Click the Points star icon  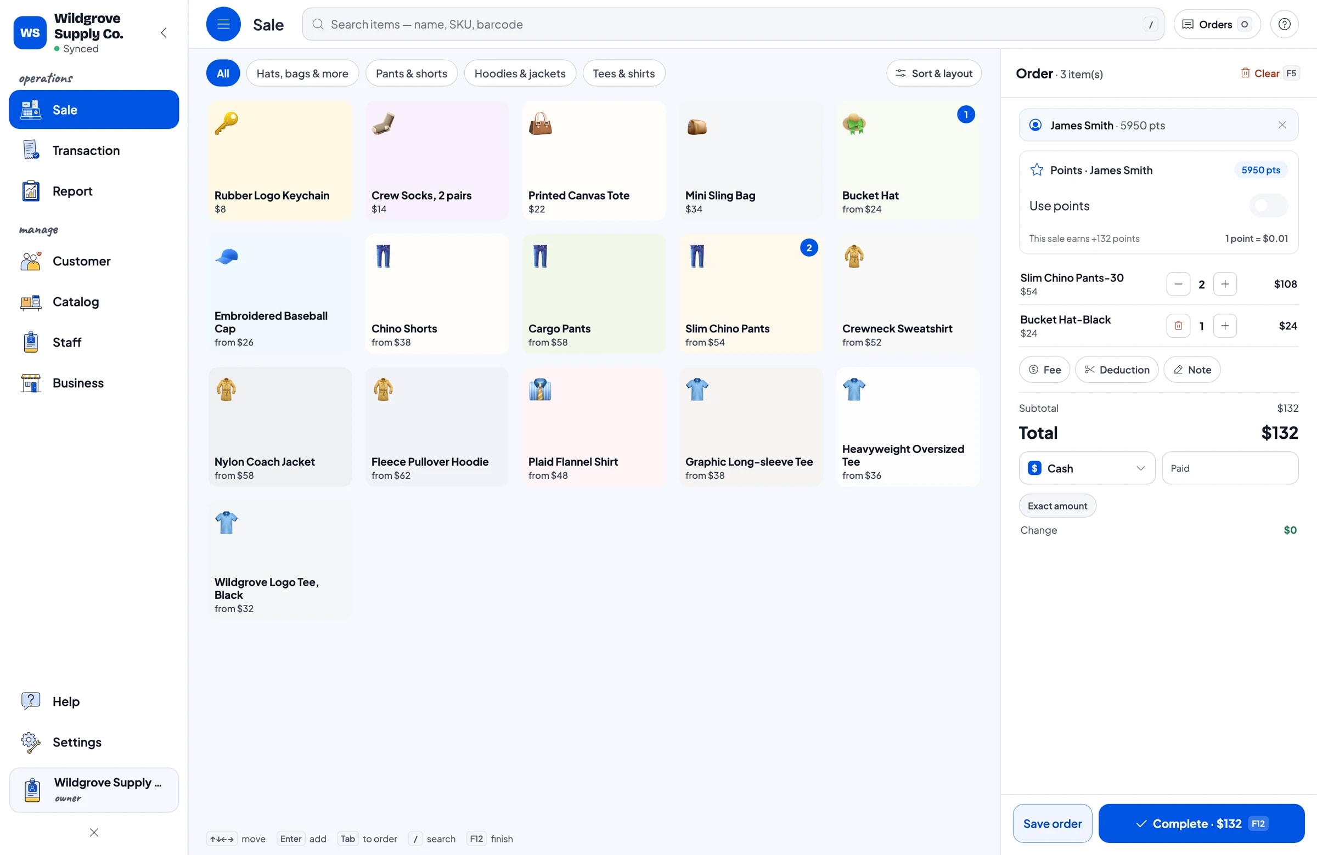1037,170
